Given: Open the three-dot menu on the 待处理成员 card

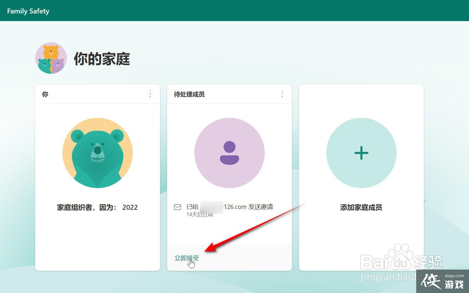Looking at the screenshot, I should click(x=282, y=94).
